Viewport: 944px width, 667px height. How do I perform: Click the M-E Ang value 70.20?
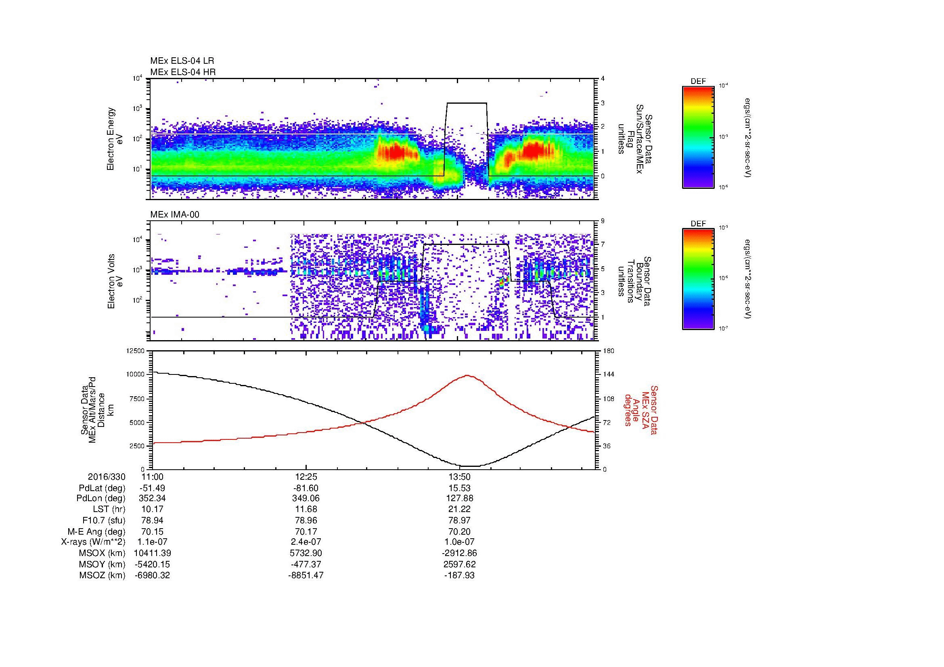point(459,532)
